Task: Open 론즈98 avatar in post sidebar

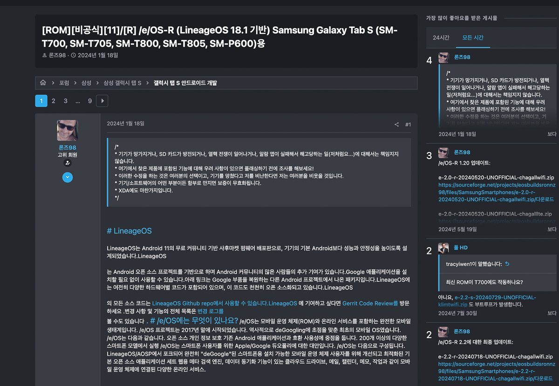Action: click(x=68, y=130)
